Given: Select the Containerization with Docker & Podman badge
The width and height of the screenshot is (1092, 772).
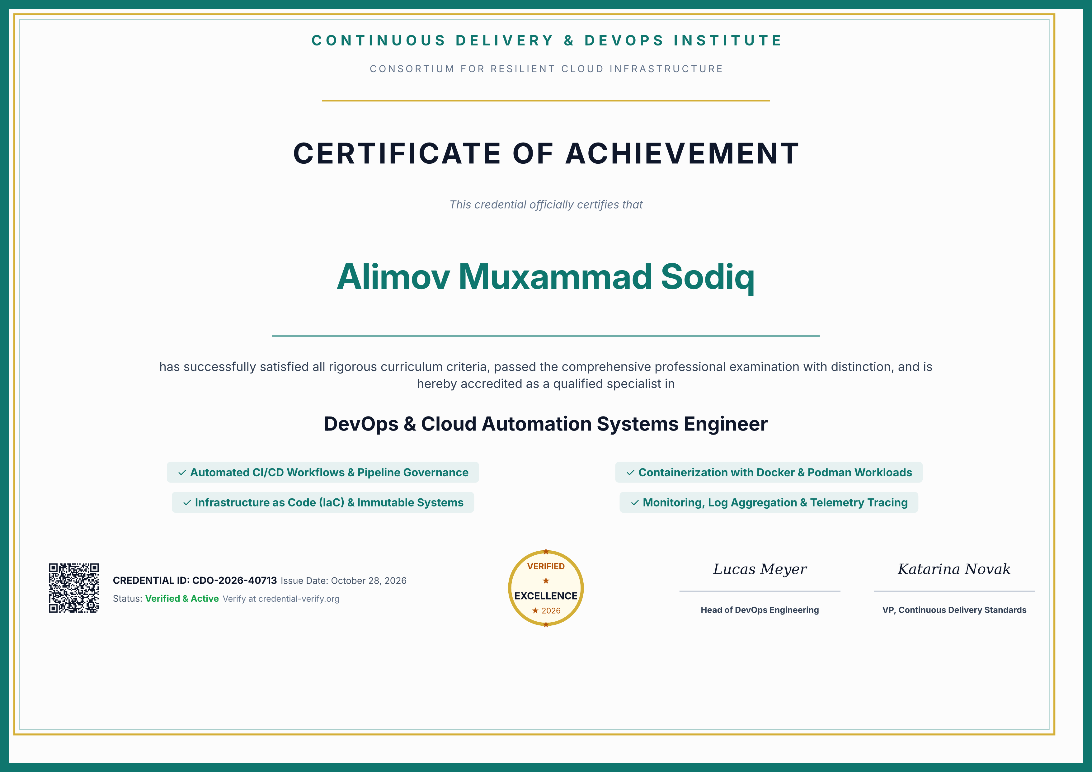Looking at the screenshot, I should pyautogui.click(x=769, y=472).
